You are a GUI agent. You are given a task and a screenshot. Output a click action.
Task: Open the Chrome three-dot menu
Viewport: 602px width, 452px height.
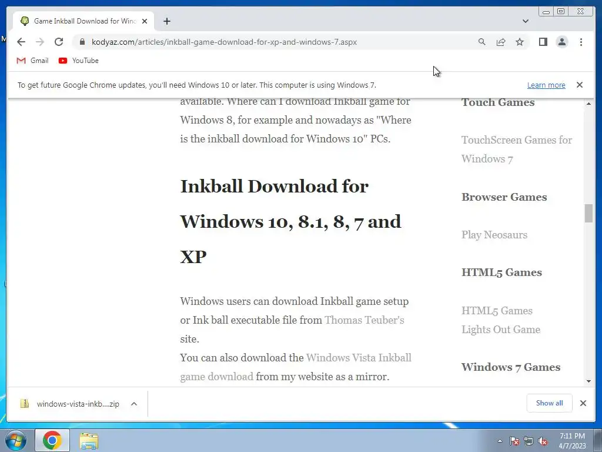(581, 42)
